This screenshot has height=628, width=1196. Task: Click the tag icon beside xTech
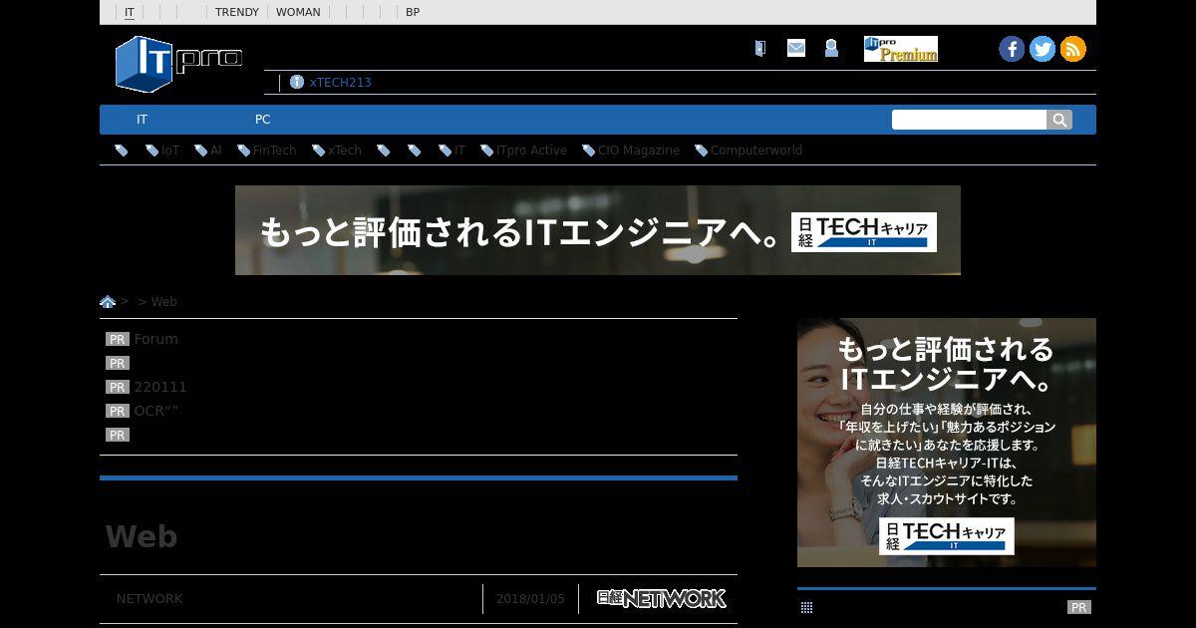click(319, 151)
